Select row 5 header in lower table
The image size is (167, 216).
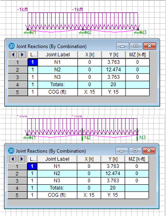(x=17, y=195)
